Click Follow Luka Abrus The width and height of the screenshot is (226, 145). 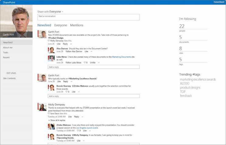point(73,63)
